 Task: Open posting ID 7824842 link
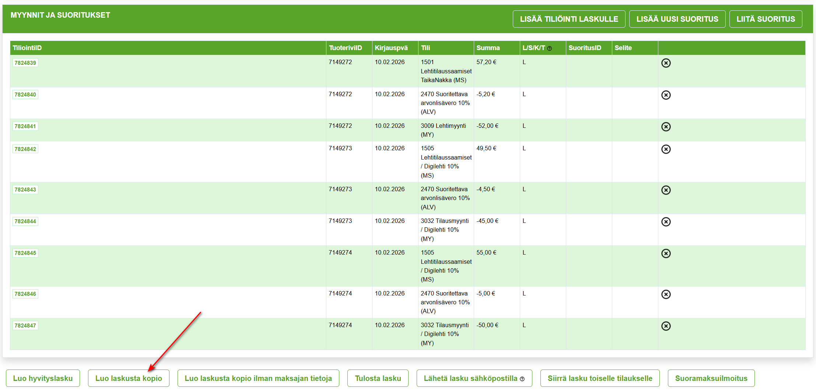[x=25, y=149]
